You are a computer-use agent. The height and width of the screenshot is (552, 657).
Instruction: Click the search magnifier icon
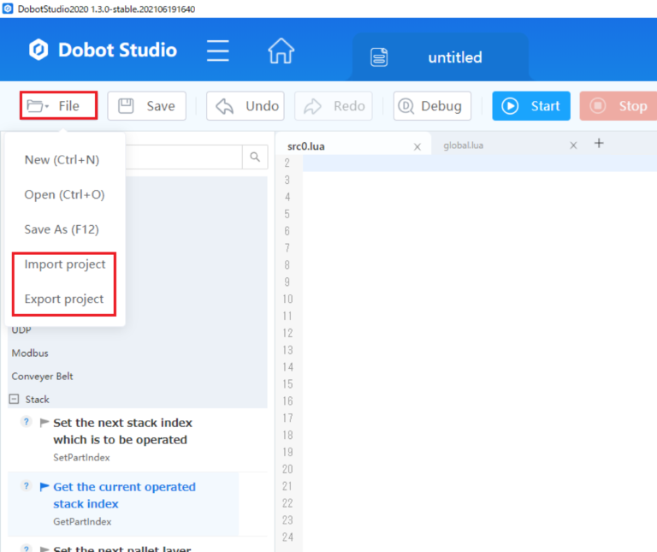(254, 157)
